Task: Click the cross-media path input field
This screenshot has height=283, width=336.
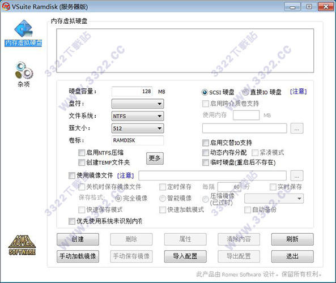Action: 245,128
